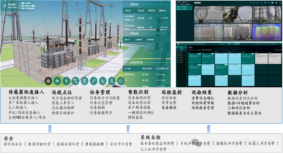
Task: Expand the first sidebar menu in the task calendar
Action: [x=181, y=47]
